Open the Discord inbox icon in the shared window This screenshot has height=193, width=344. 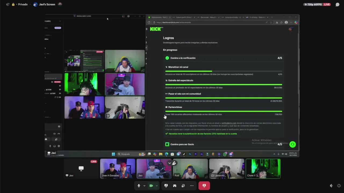coord(123,16)
